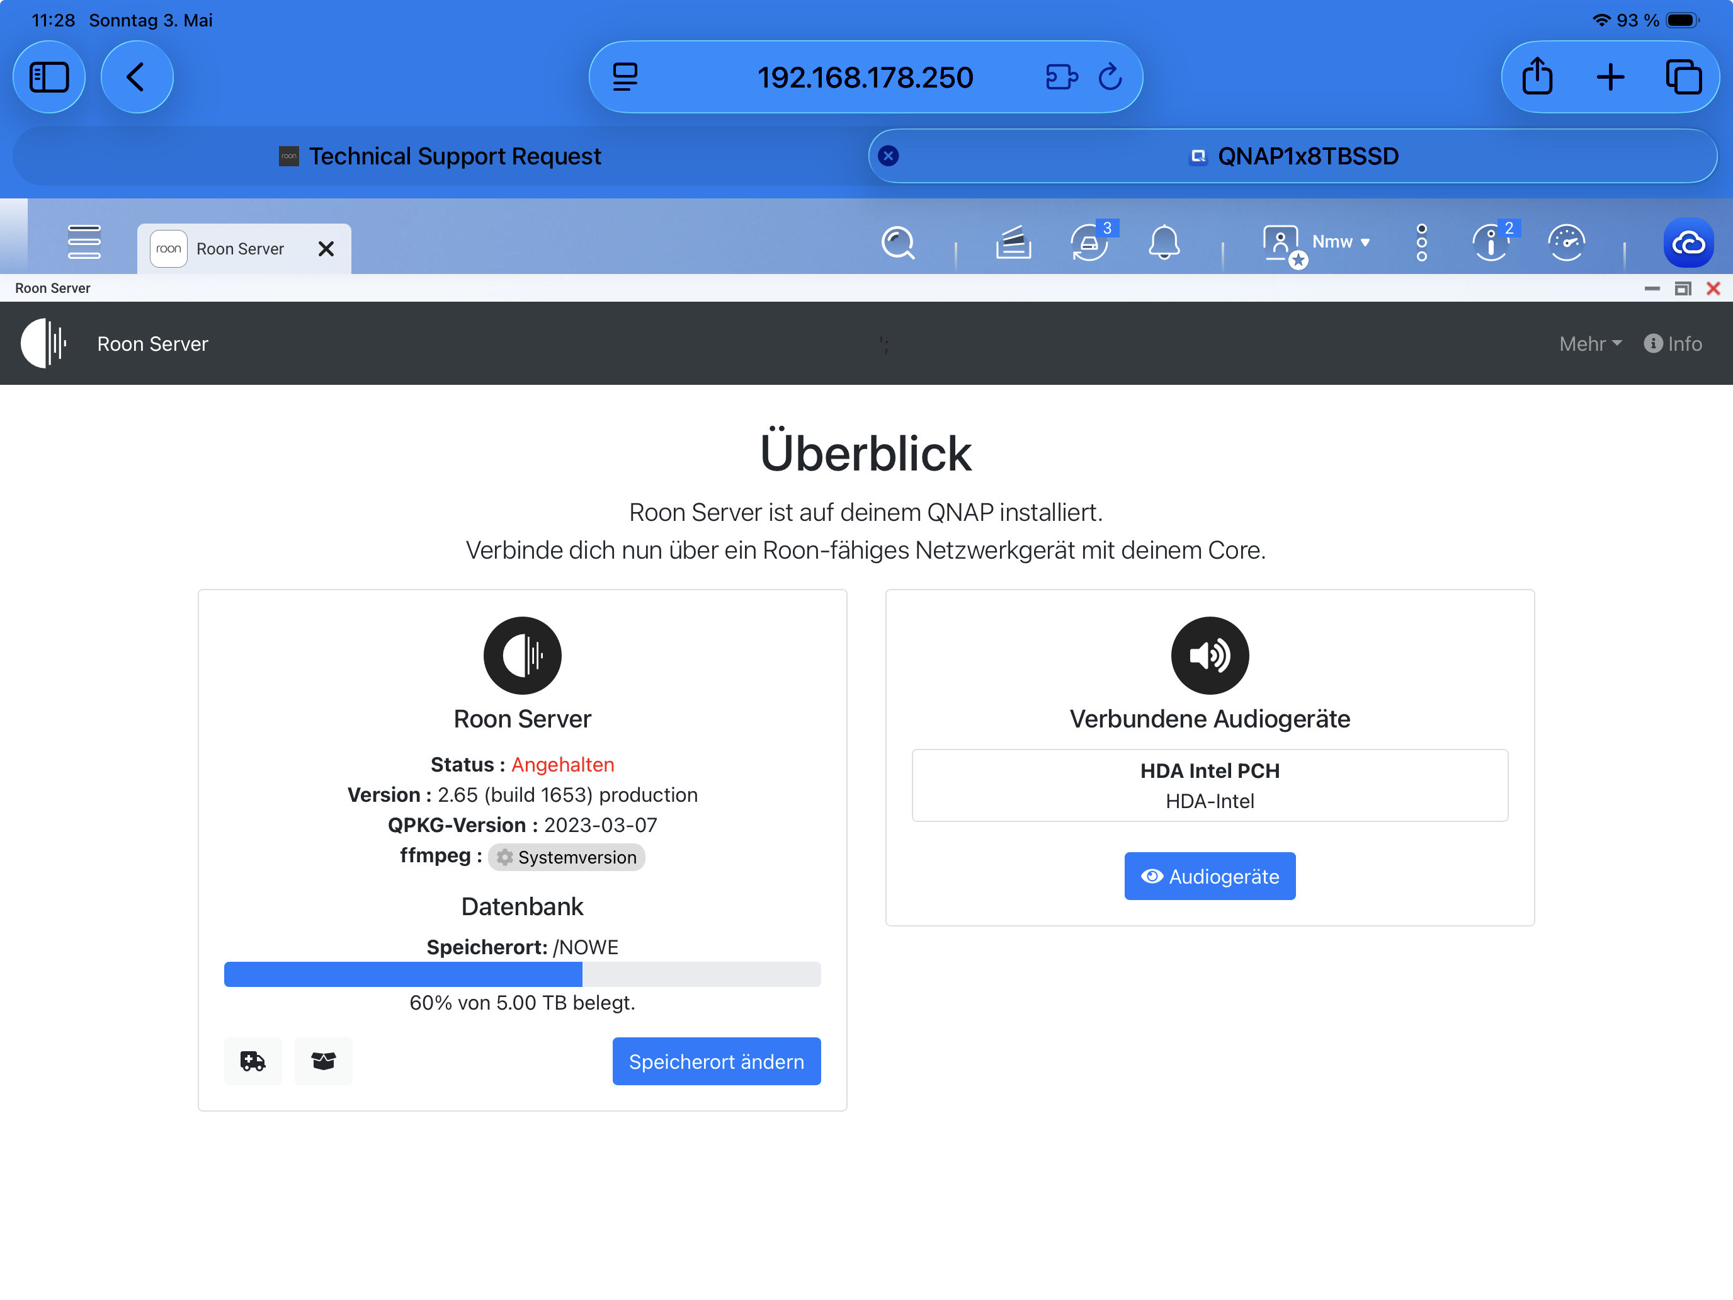The height and width of the screenshot is (1300, 1733).
Task: Click the database storage usage bar
Action: click(522, 974)
